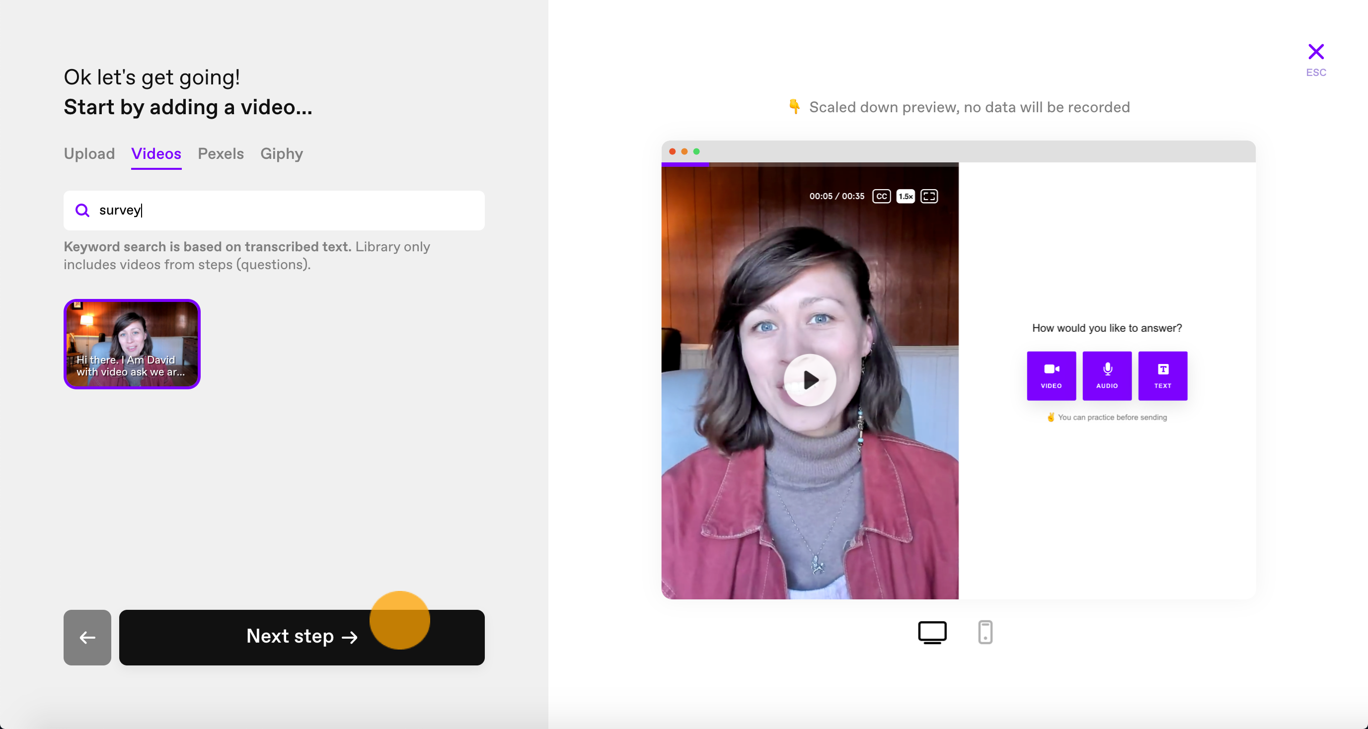This screenshot has width=1368, height=729.
Task: Choose the VIDEO answer option
Action: pos(1051,375)
